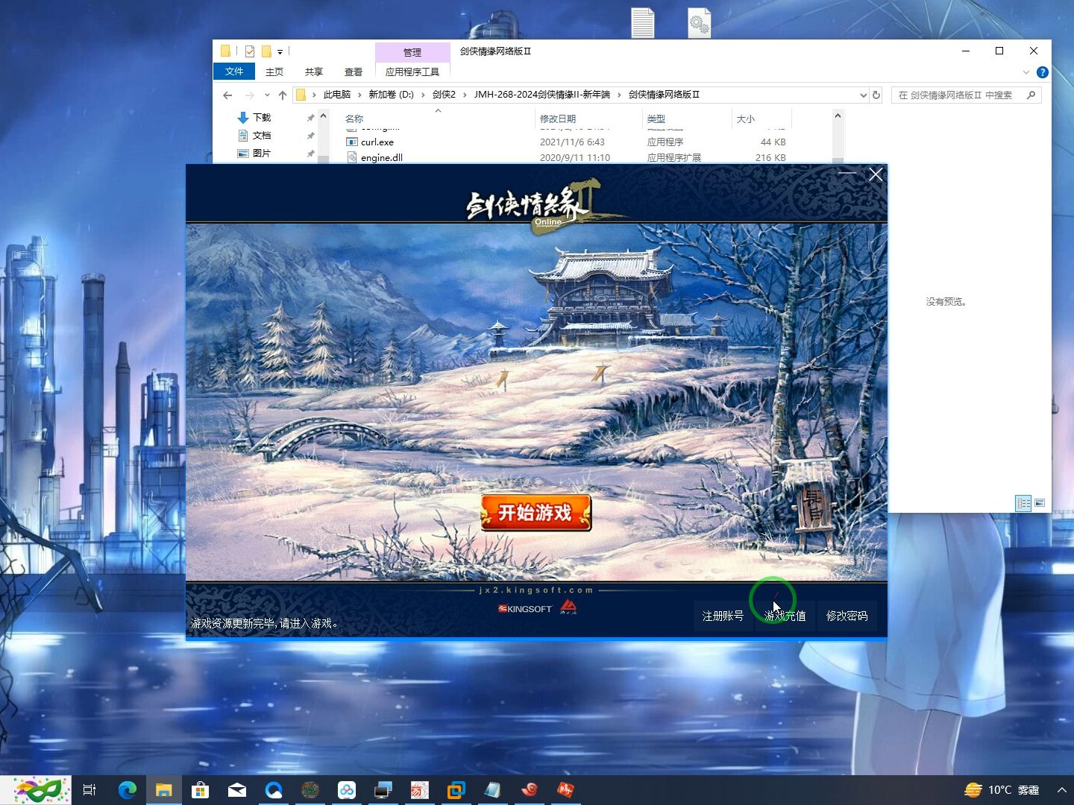
Task: Close the game launcher with the X icon
Action: [x=876, y=174]
